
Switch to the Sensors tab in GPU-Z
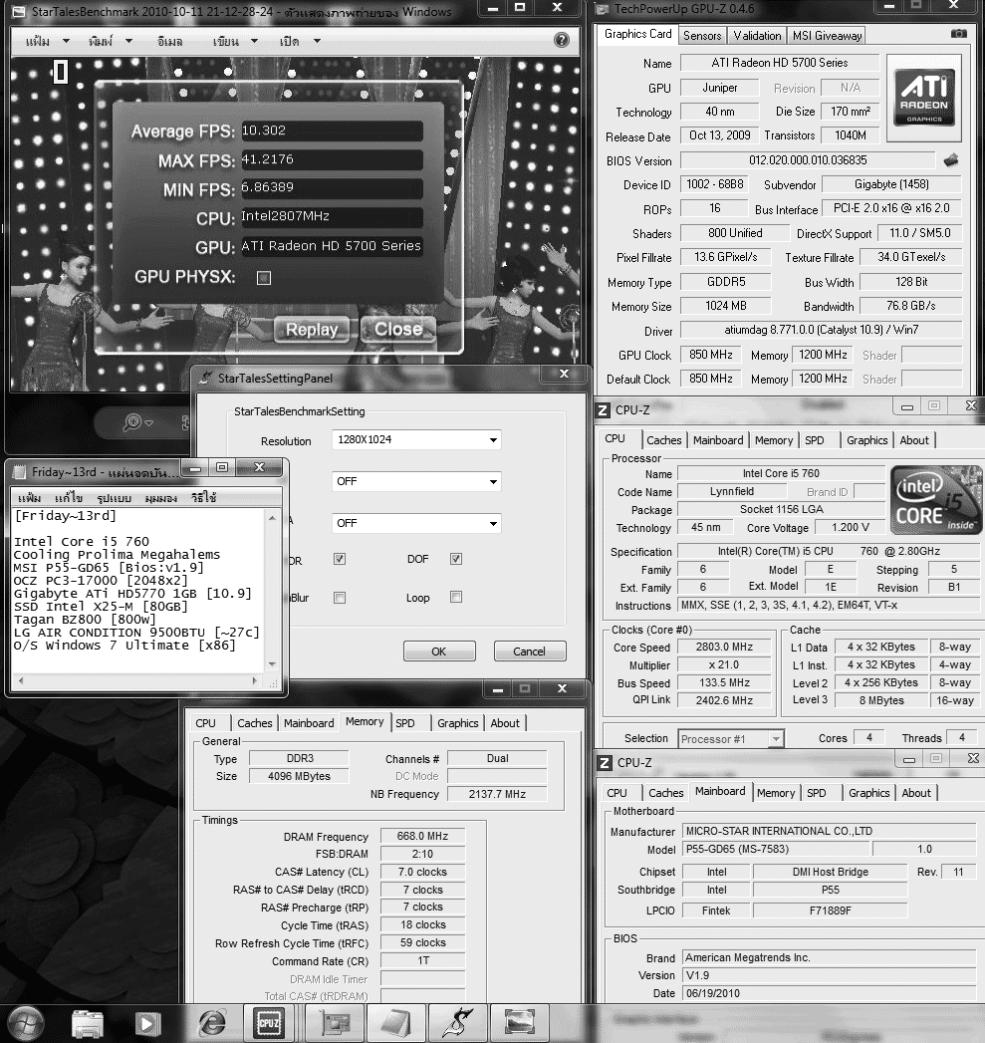[x=702, y=35]
